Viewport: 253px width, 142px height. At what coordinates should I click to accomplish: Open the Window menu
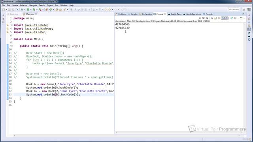pos(64,5)
